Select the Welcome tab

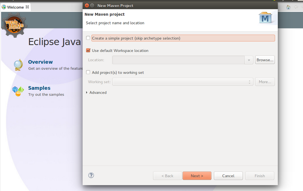click(15, 7)
